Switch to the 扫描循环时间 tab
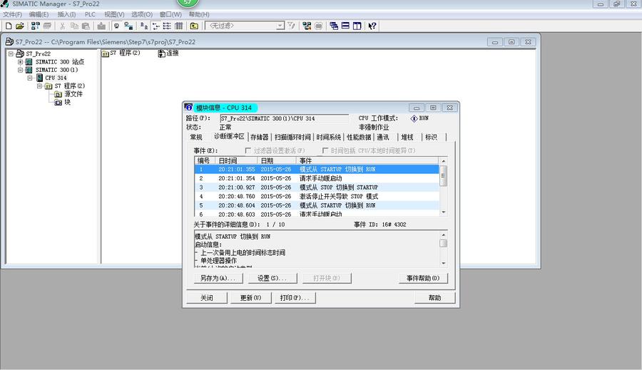Screen dimensions: 642x370 pos(292,137)
